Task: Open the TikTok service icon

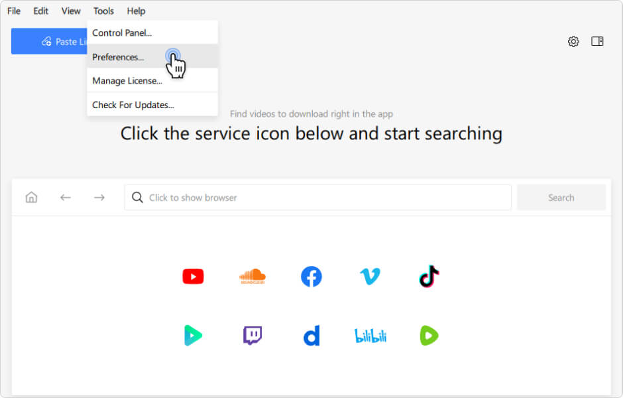Action: [x=429, y=277]
